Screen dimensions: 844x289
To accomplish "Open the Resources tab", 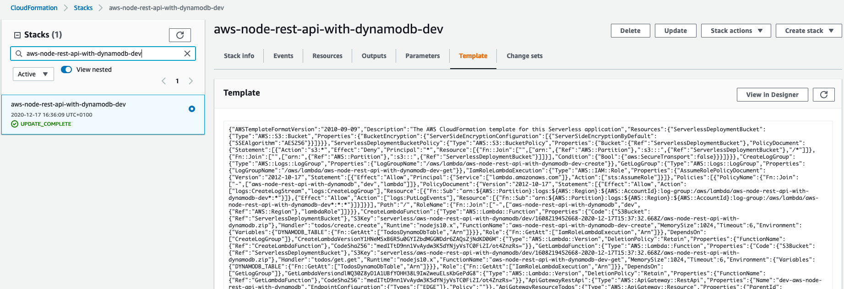I will [327, 56].
